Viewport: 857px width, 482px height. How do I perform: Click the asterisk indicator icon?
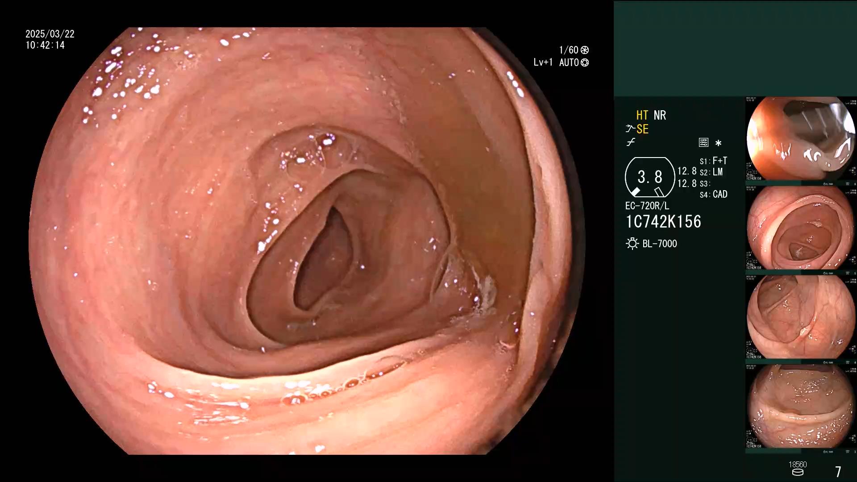point(718,143)
